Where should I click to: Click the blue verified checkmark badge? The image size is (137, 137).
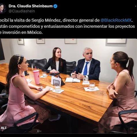pyautogui.click(x=55, y=6)
